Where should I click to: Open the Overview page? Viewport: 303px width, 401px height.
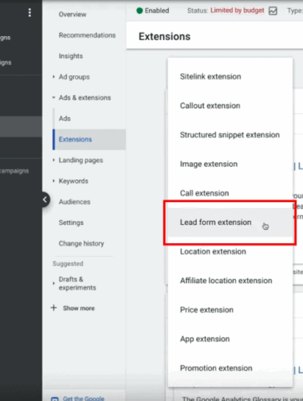(73, 15)
